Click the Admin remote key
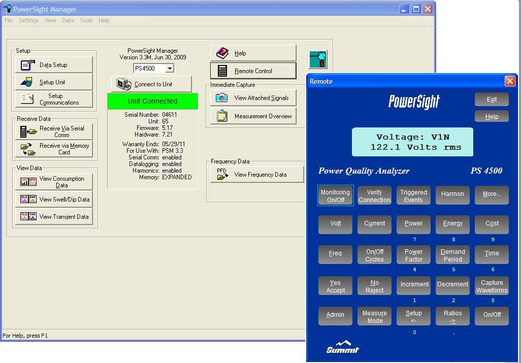 [x=335, y=316]
